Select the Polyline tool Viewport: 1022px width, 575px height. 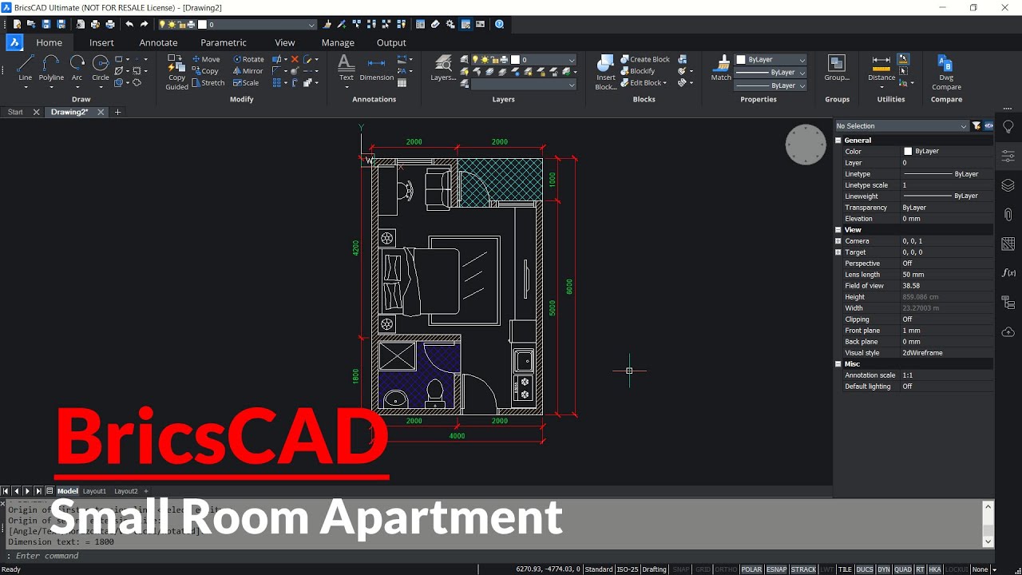pyautogui.click(x=51, y=68)
